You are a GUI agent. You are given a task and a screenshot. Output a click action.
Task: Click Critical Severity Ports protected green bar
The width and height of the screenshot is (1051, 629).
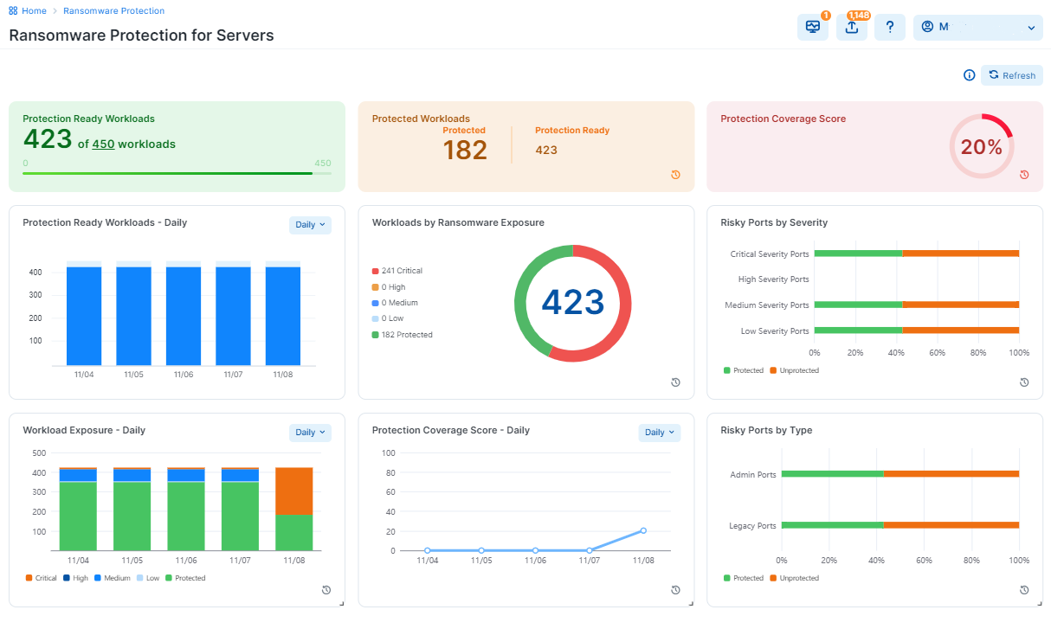[x=859, y=254]
